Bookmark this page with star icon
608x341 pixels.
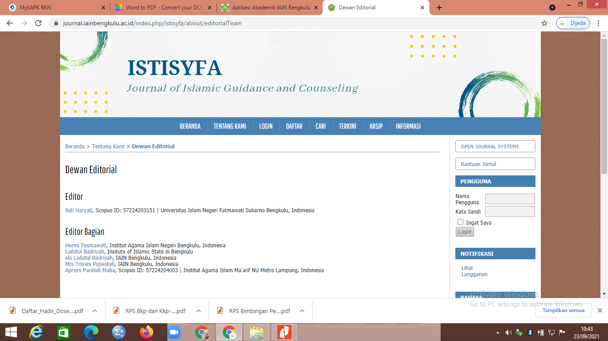point(544,23)
